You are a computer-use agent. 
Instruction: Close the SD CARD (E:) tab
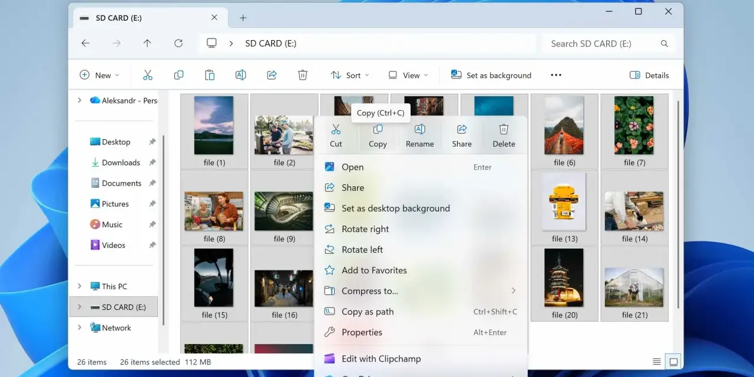(214, 18)
